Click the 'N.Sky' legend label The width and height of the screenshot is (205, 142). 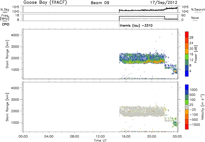click(5, 9)
